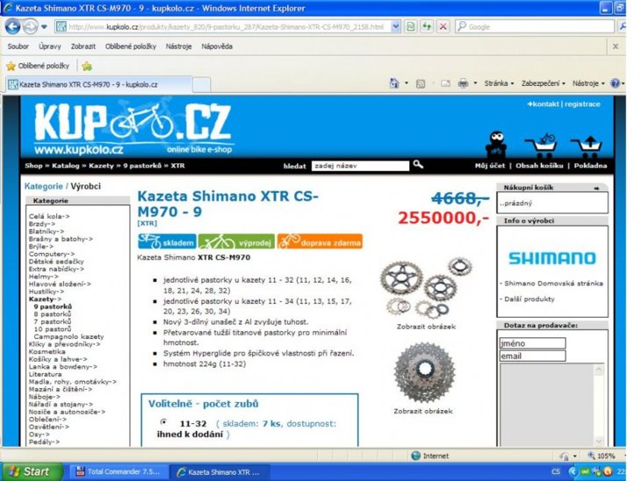Open the disassembled cassette sprockets thumbnail
The width and height of the screenshot is (641, 481).
click(426, 288)
